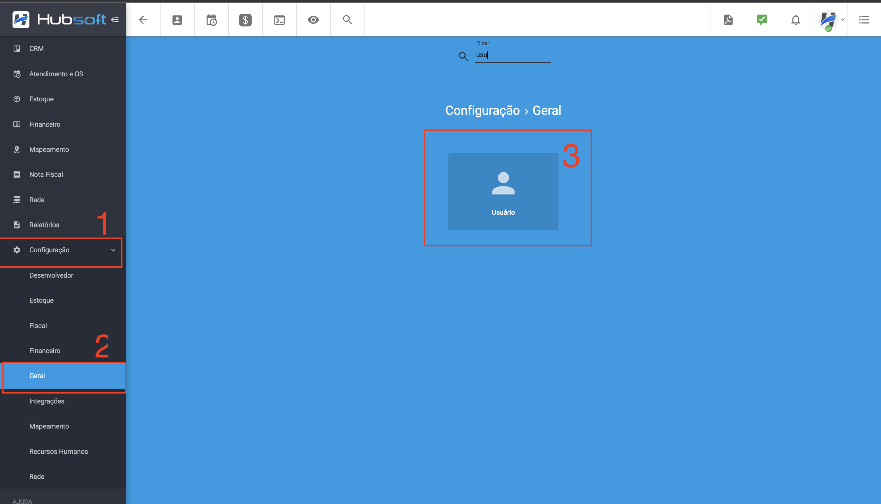The width and height of the screenshot is (881, 504).
Task: Open Mapeamento under Configuração submenu
Action: 63,426
